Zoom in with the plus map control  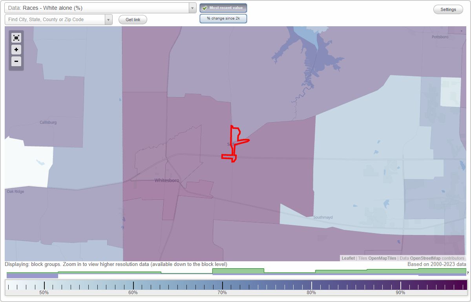click(x=16, y=49)
